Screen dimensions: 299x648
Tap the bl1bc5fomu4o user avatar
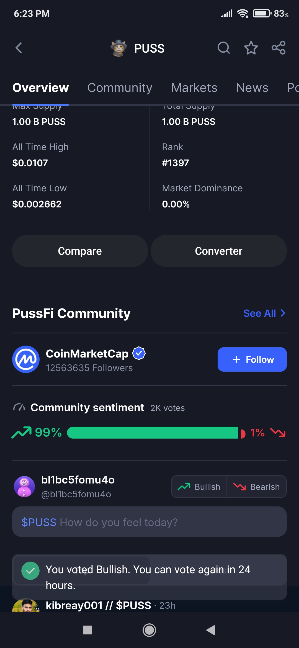coord(24,487)
